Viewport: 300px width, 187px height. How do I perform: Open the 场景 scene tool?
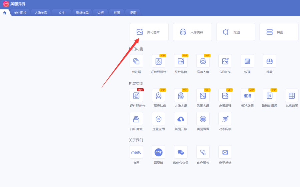pos(269,61)
